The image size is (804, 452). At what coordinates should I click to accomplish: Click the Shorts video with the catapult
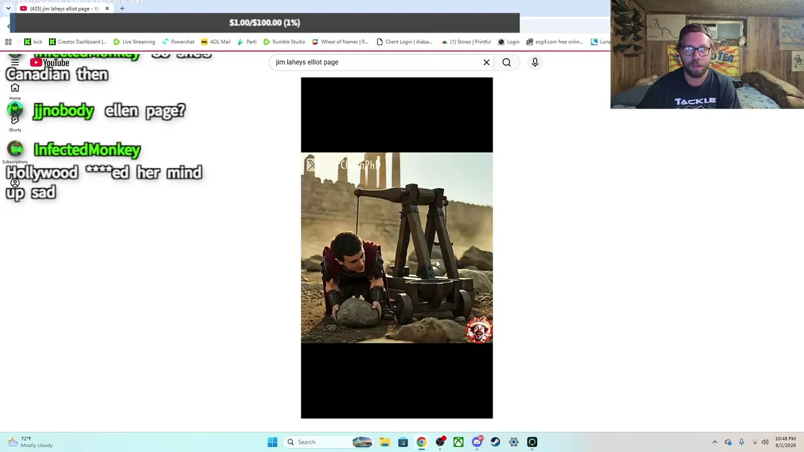[x=397, y=248]
